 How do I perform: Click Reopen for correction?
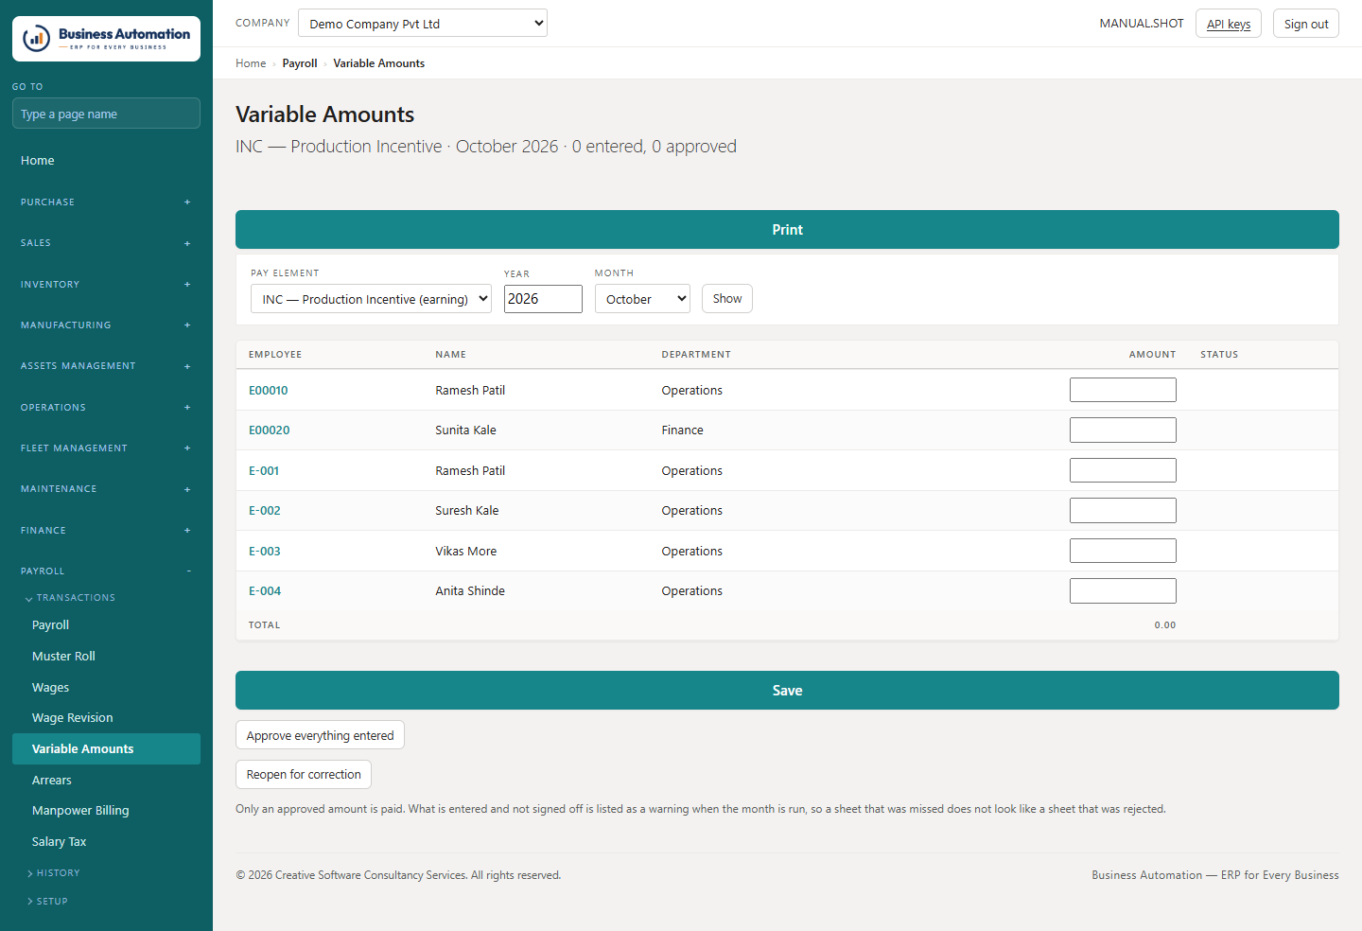(304, 774)
